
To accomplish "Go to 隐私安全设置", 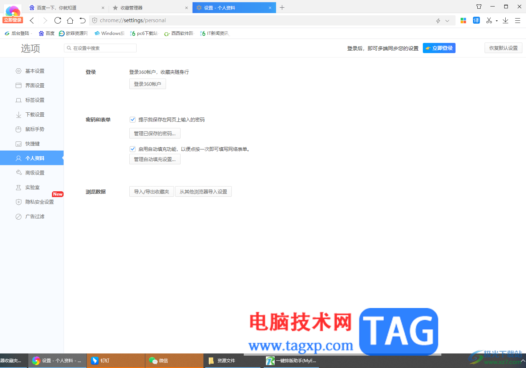I will click(x=32, y=202).
